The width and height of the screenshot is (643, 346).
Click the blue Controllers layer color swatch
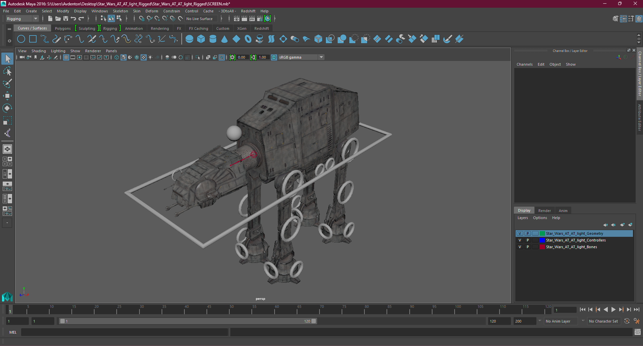542,240
